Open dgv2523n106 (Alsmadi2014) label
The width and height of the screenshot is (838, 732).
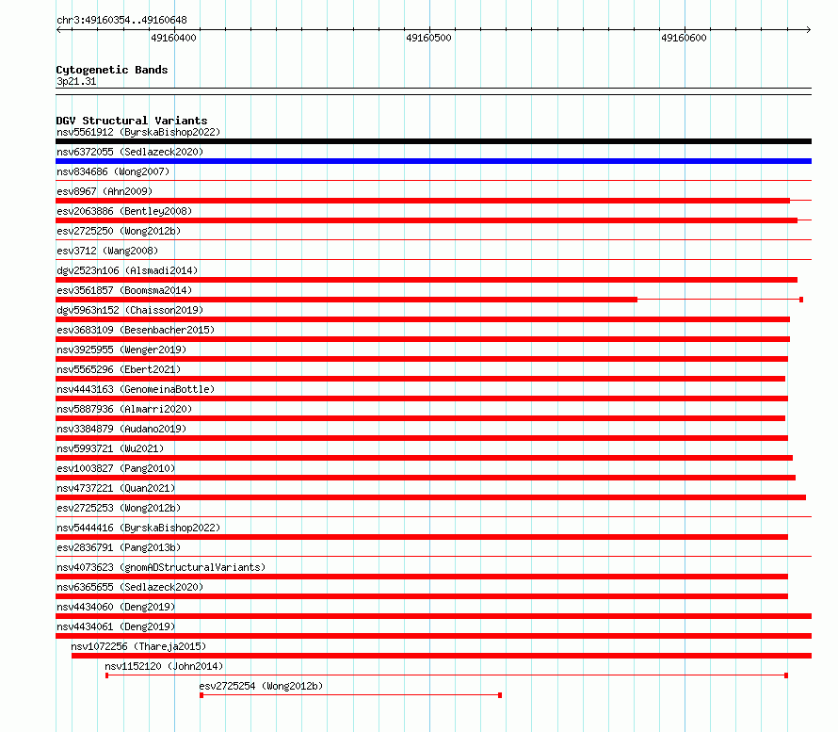click(x=127, y=270)
